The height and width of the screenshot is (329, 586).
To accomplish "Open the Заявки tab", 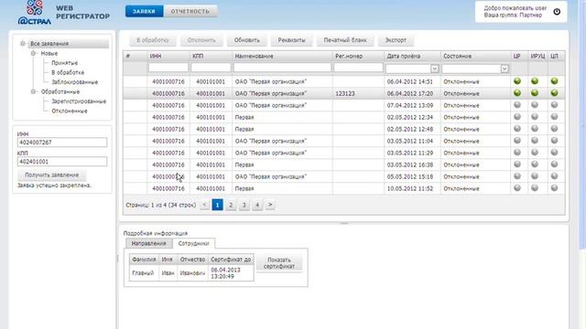I will click(x=144, y=11).
